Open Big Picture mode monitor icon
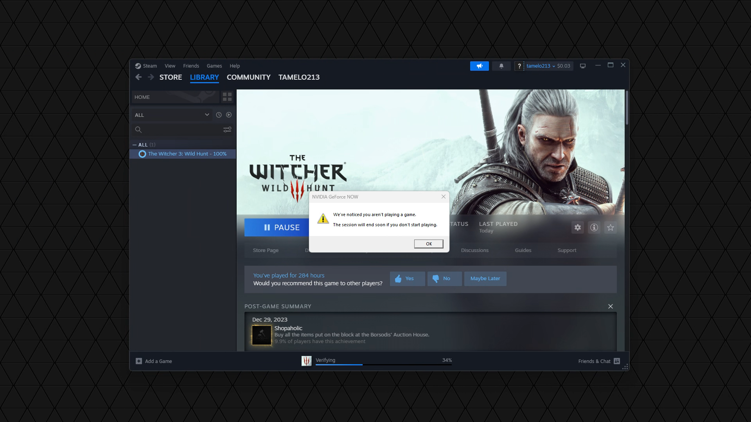 pos(582,66)
